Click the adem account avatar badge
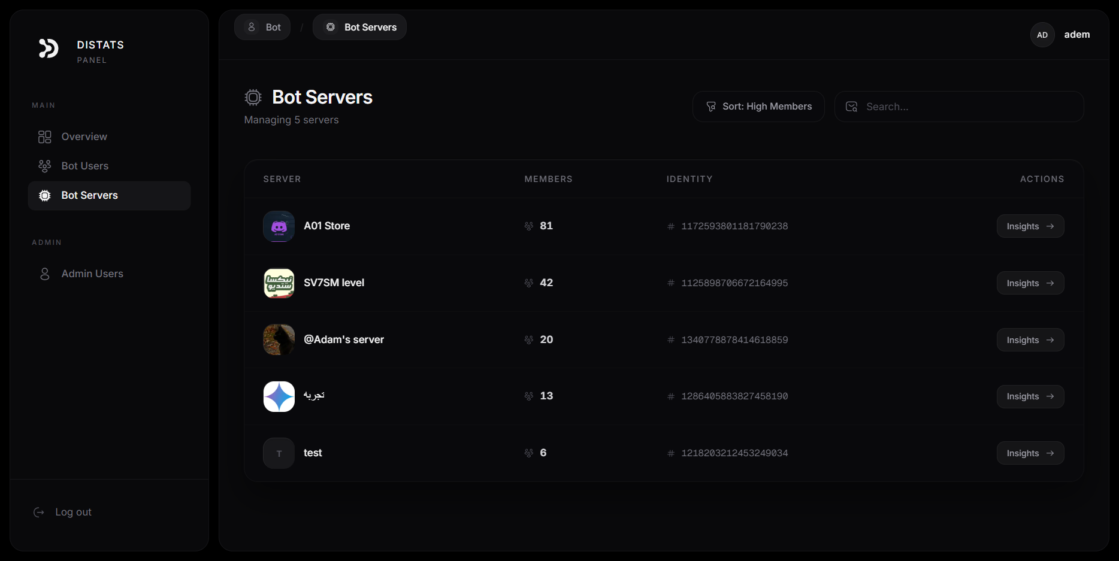The width and height of the screenshot is (1119, 561). pos(1042,35)
